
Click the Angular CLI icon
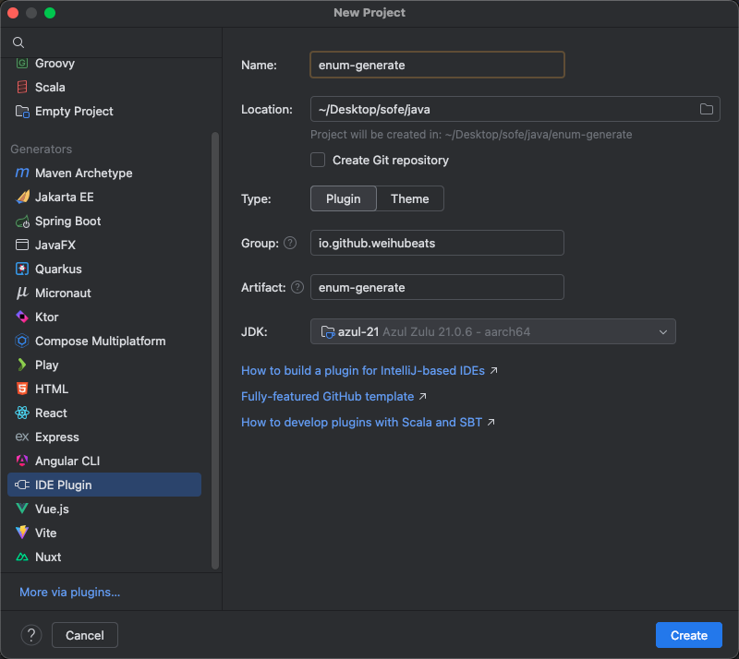pos(21,461)
